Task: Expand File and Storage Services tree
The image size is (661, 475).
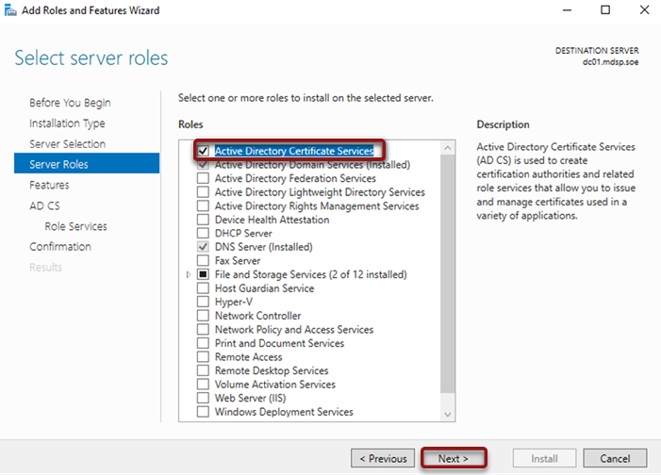Action: (x=189, y=274)
